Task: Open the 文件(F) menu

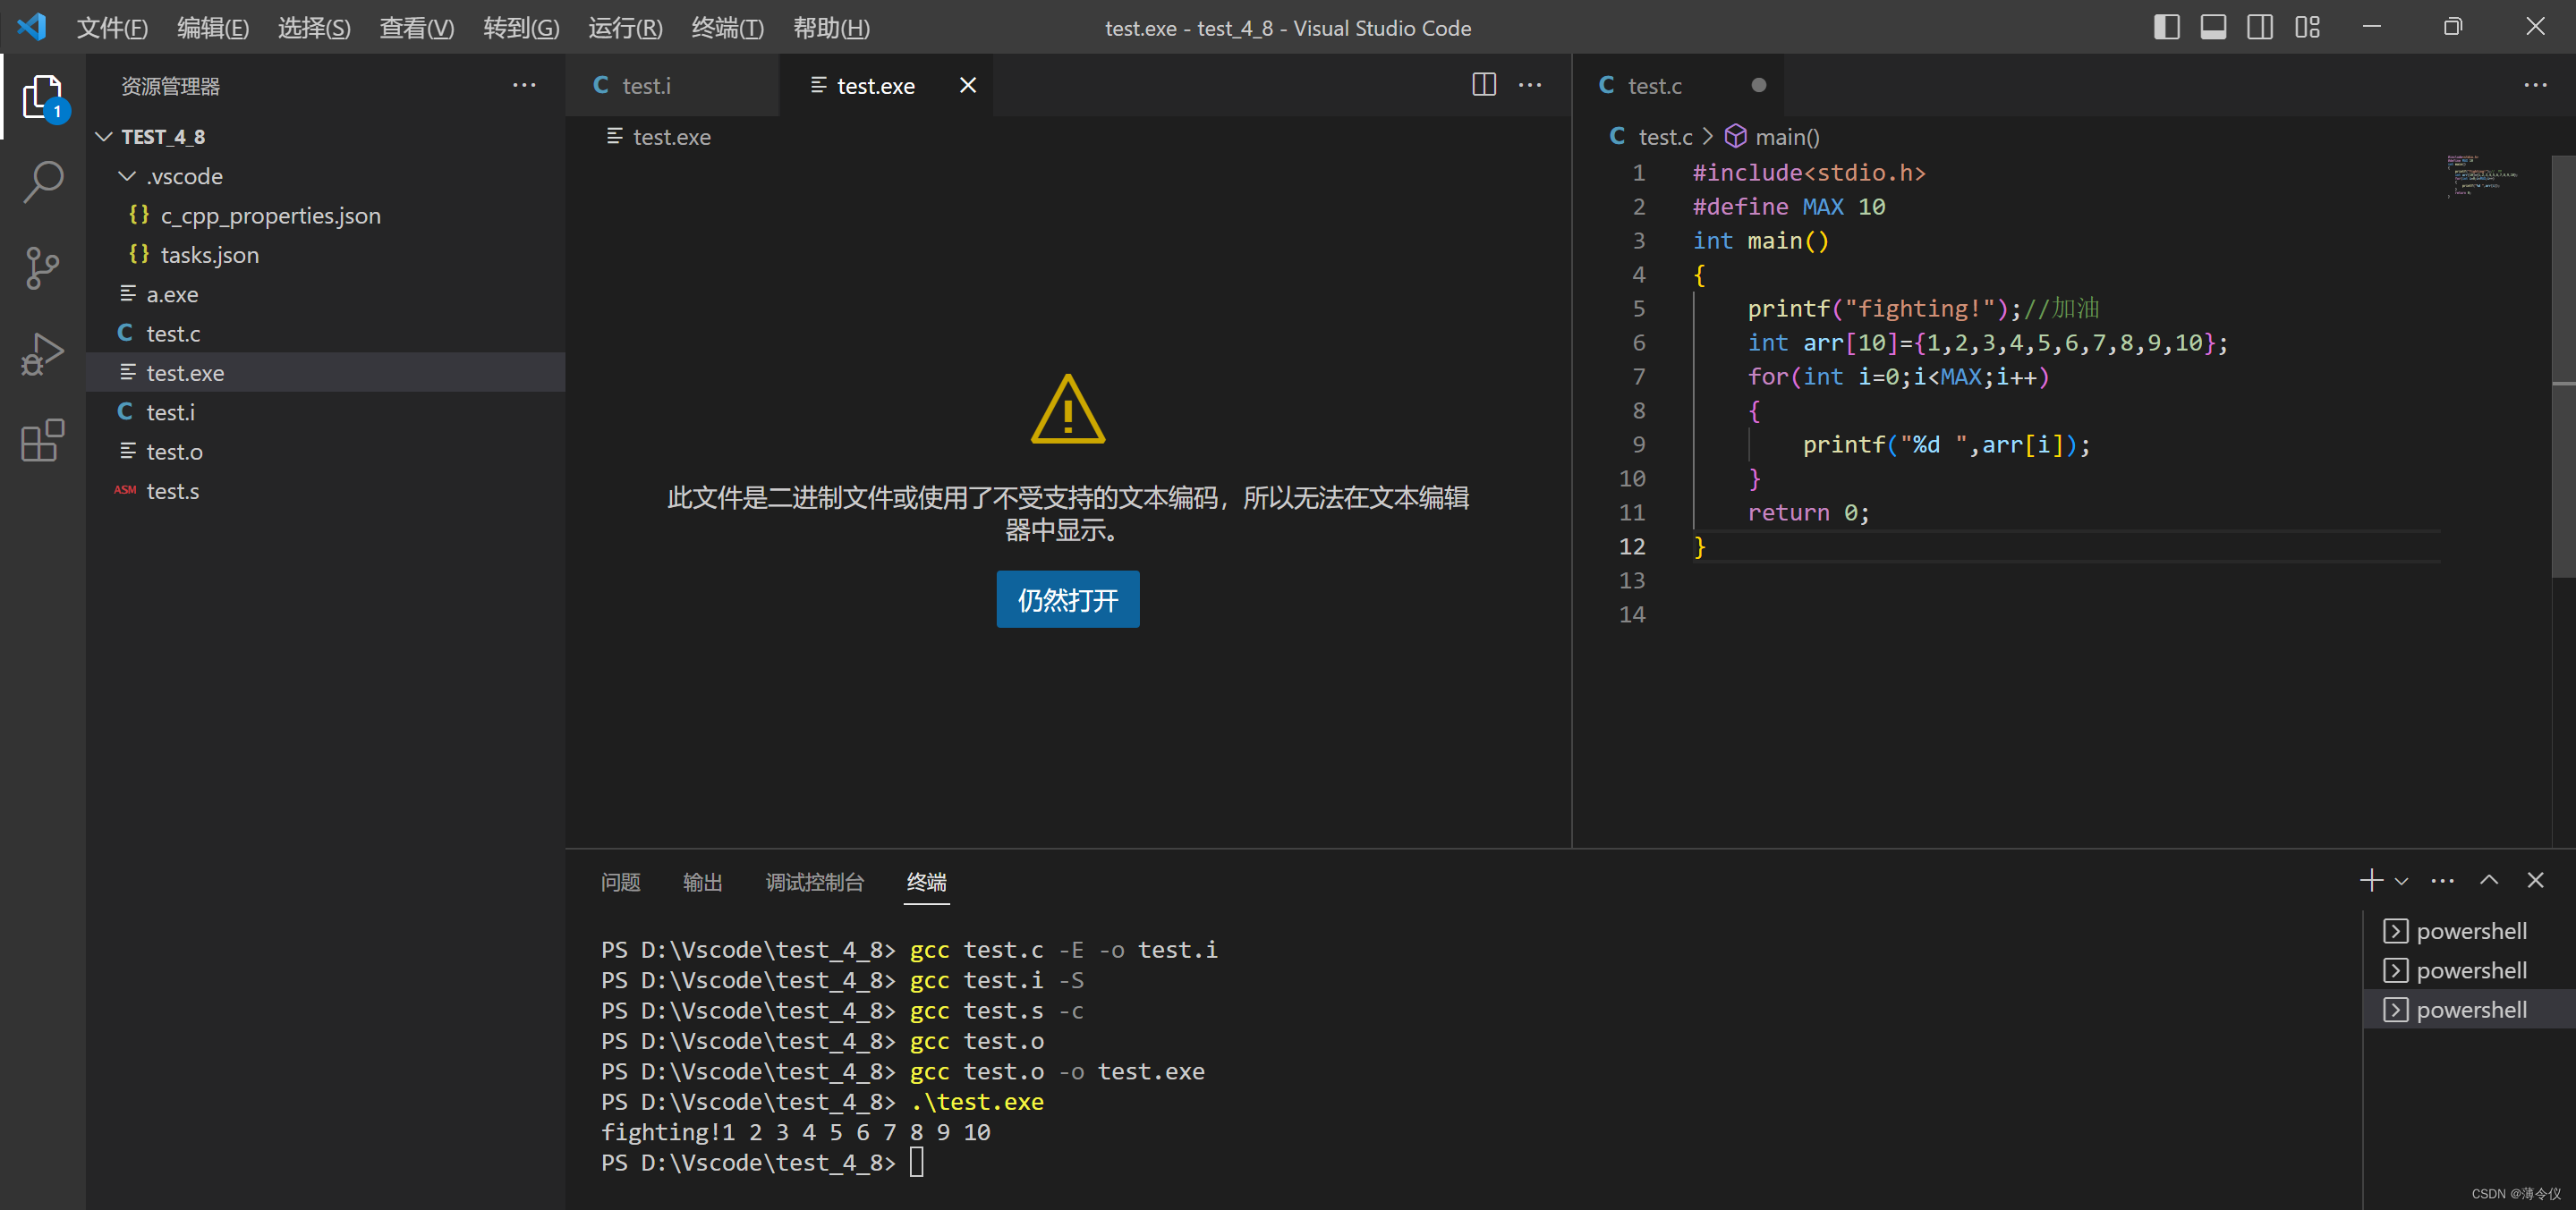Action: pyautogui.click(x=112, y=28)
